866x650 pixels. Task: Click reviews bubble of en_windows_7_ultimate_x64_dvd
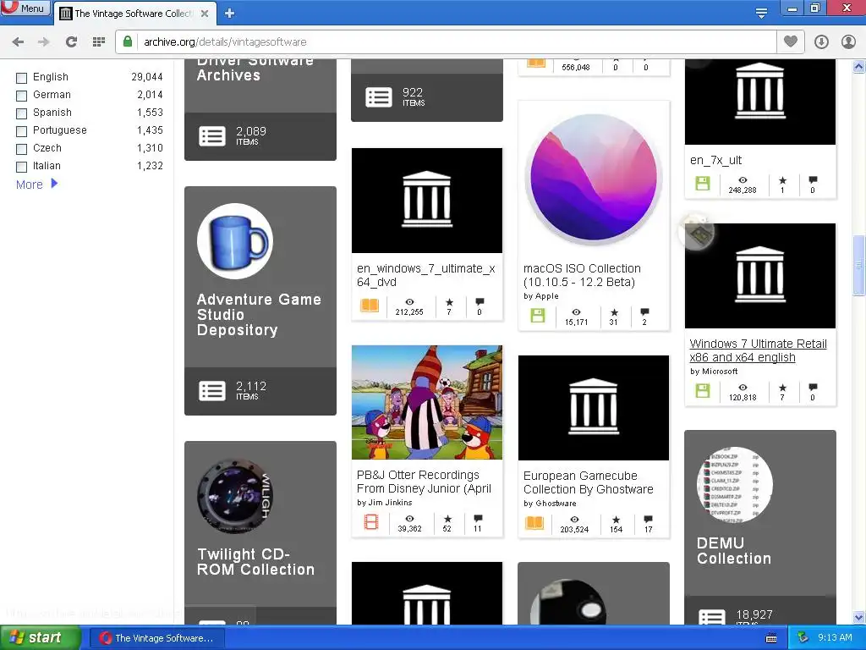tap(480, 302)
